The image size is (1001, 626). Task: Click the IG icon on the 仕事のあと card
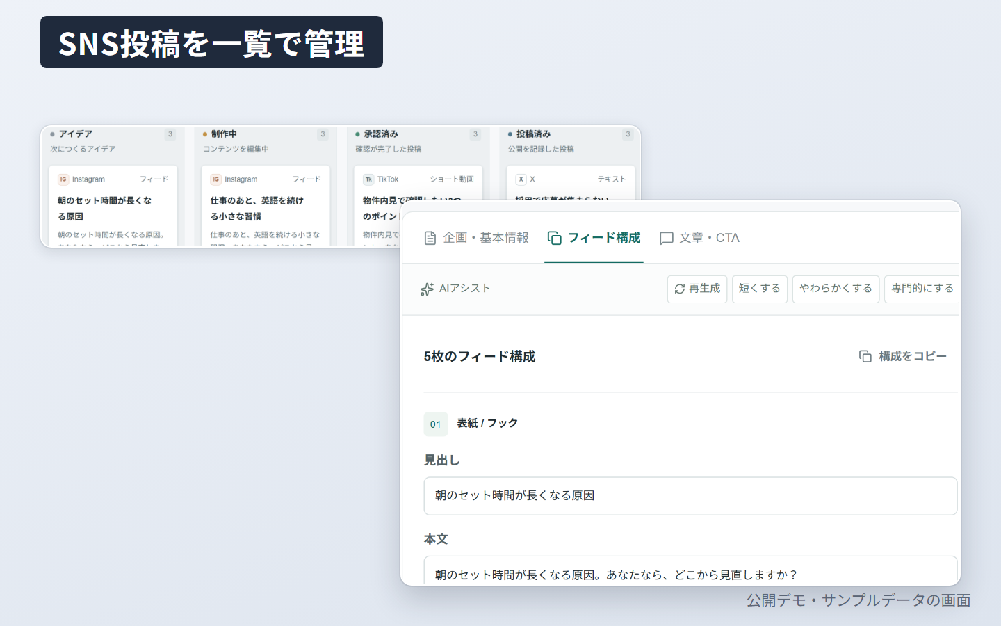215,179
